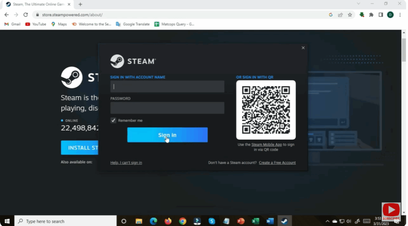Open Microsoft Edge from the taskbar
408x226 pixels.
153,221
